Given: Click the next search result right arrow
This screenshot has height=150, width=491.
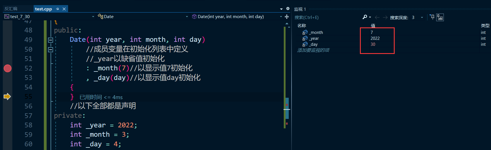Looking at the screenshot, I should (x=385, y=18).
